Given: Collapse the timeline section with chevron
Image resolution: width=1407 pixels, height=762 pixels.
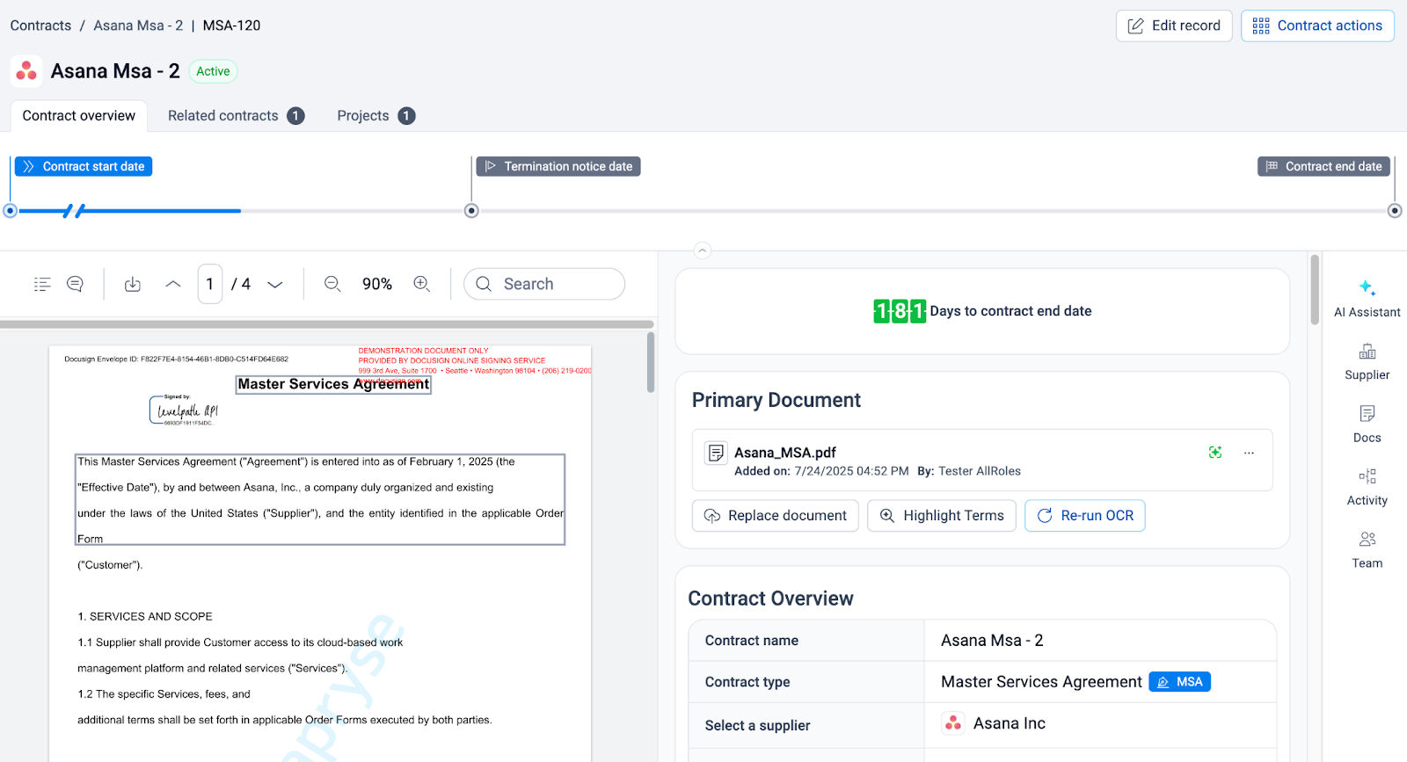Looking at the screenshot, I should click(702, 250).
